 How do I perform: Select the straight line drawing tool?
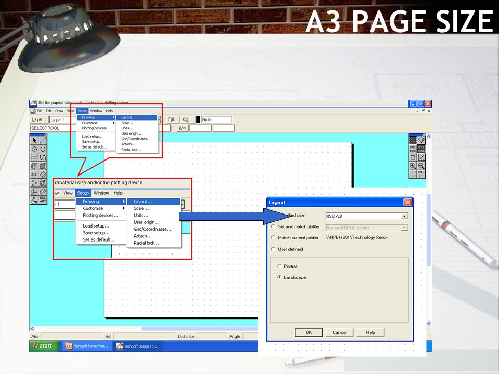[x=43, y=140]
